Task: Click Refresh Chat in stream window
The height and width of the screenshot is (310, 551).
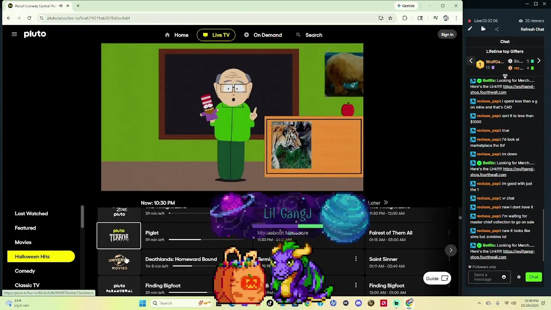Action: coord(532,29)
